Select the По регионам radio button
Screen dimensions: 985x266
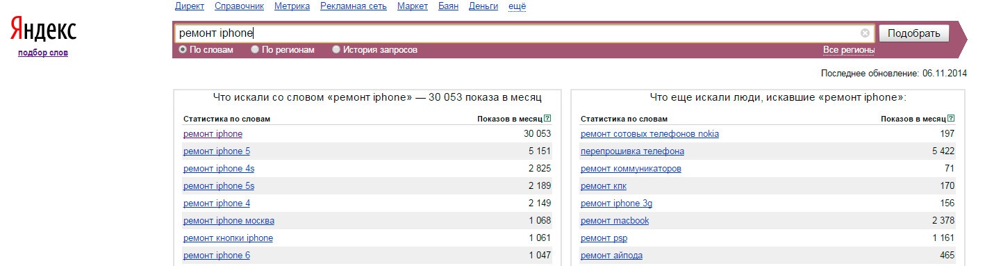click(255, 50)
